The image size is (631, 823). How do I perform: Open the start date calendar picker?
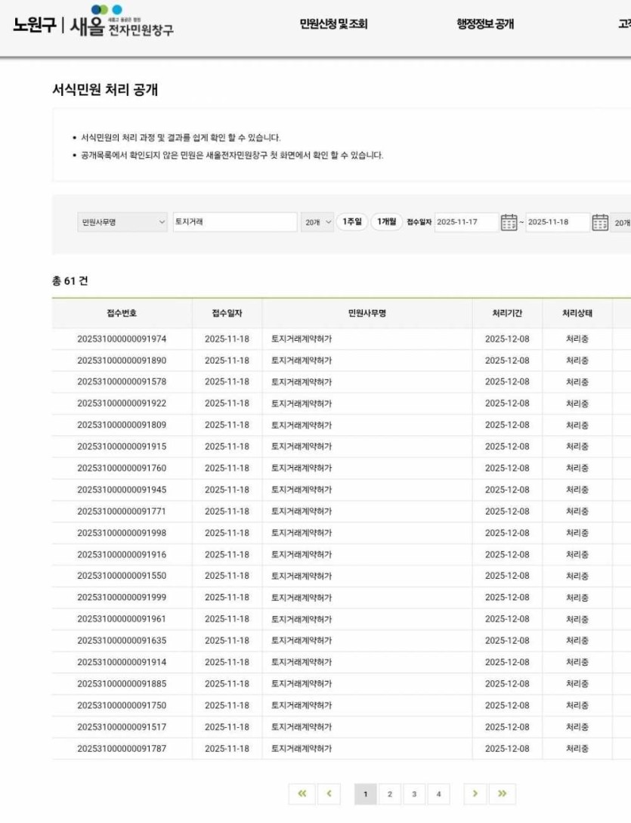tap(509, 222)
